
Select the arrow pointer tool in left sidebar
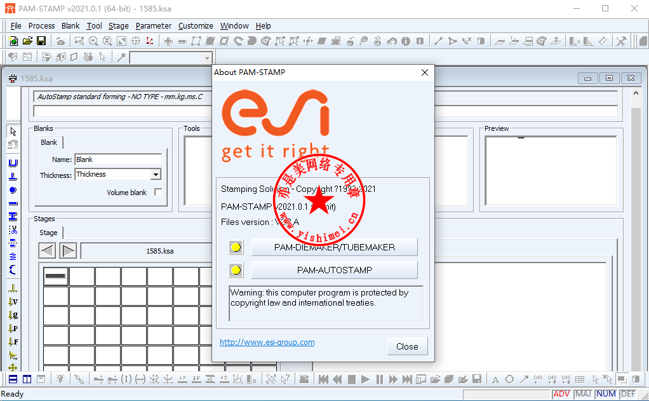[x=13, y=132]
